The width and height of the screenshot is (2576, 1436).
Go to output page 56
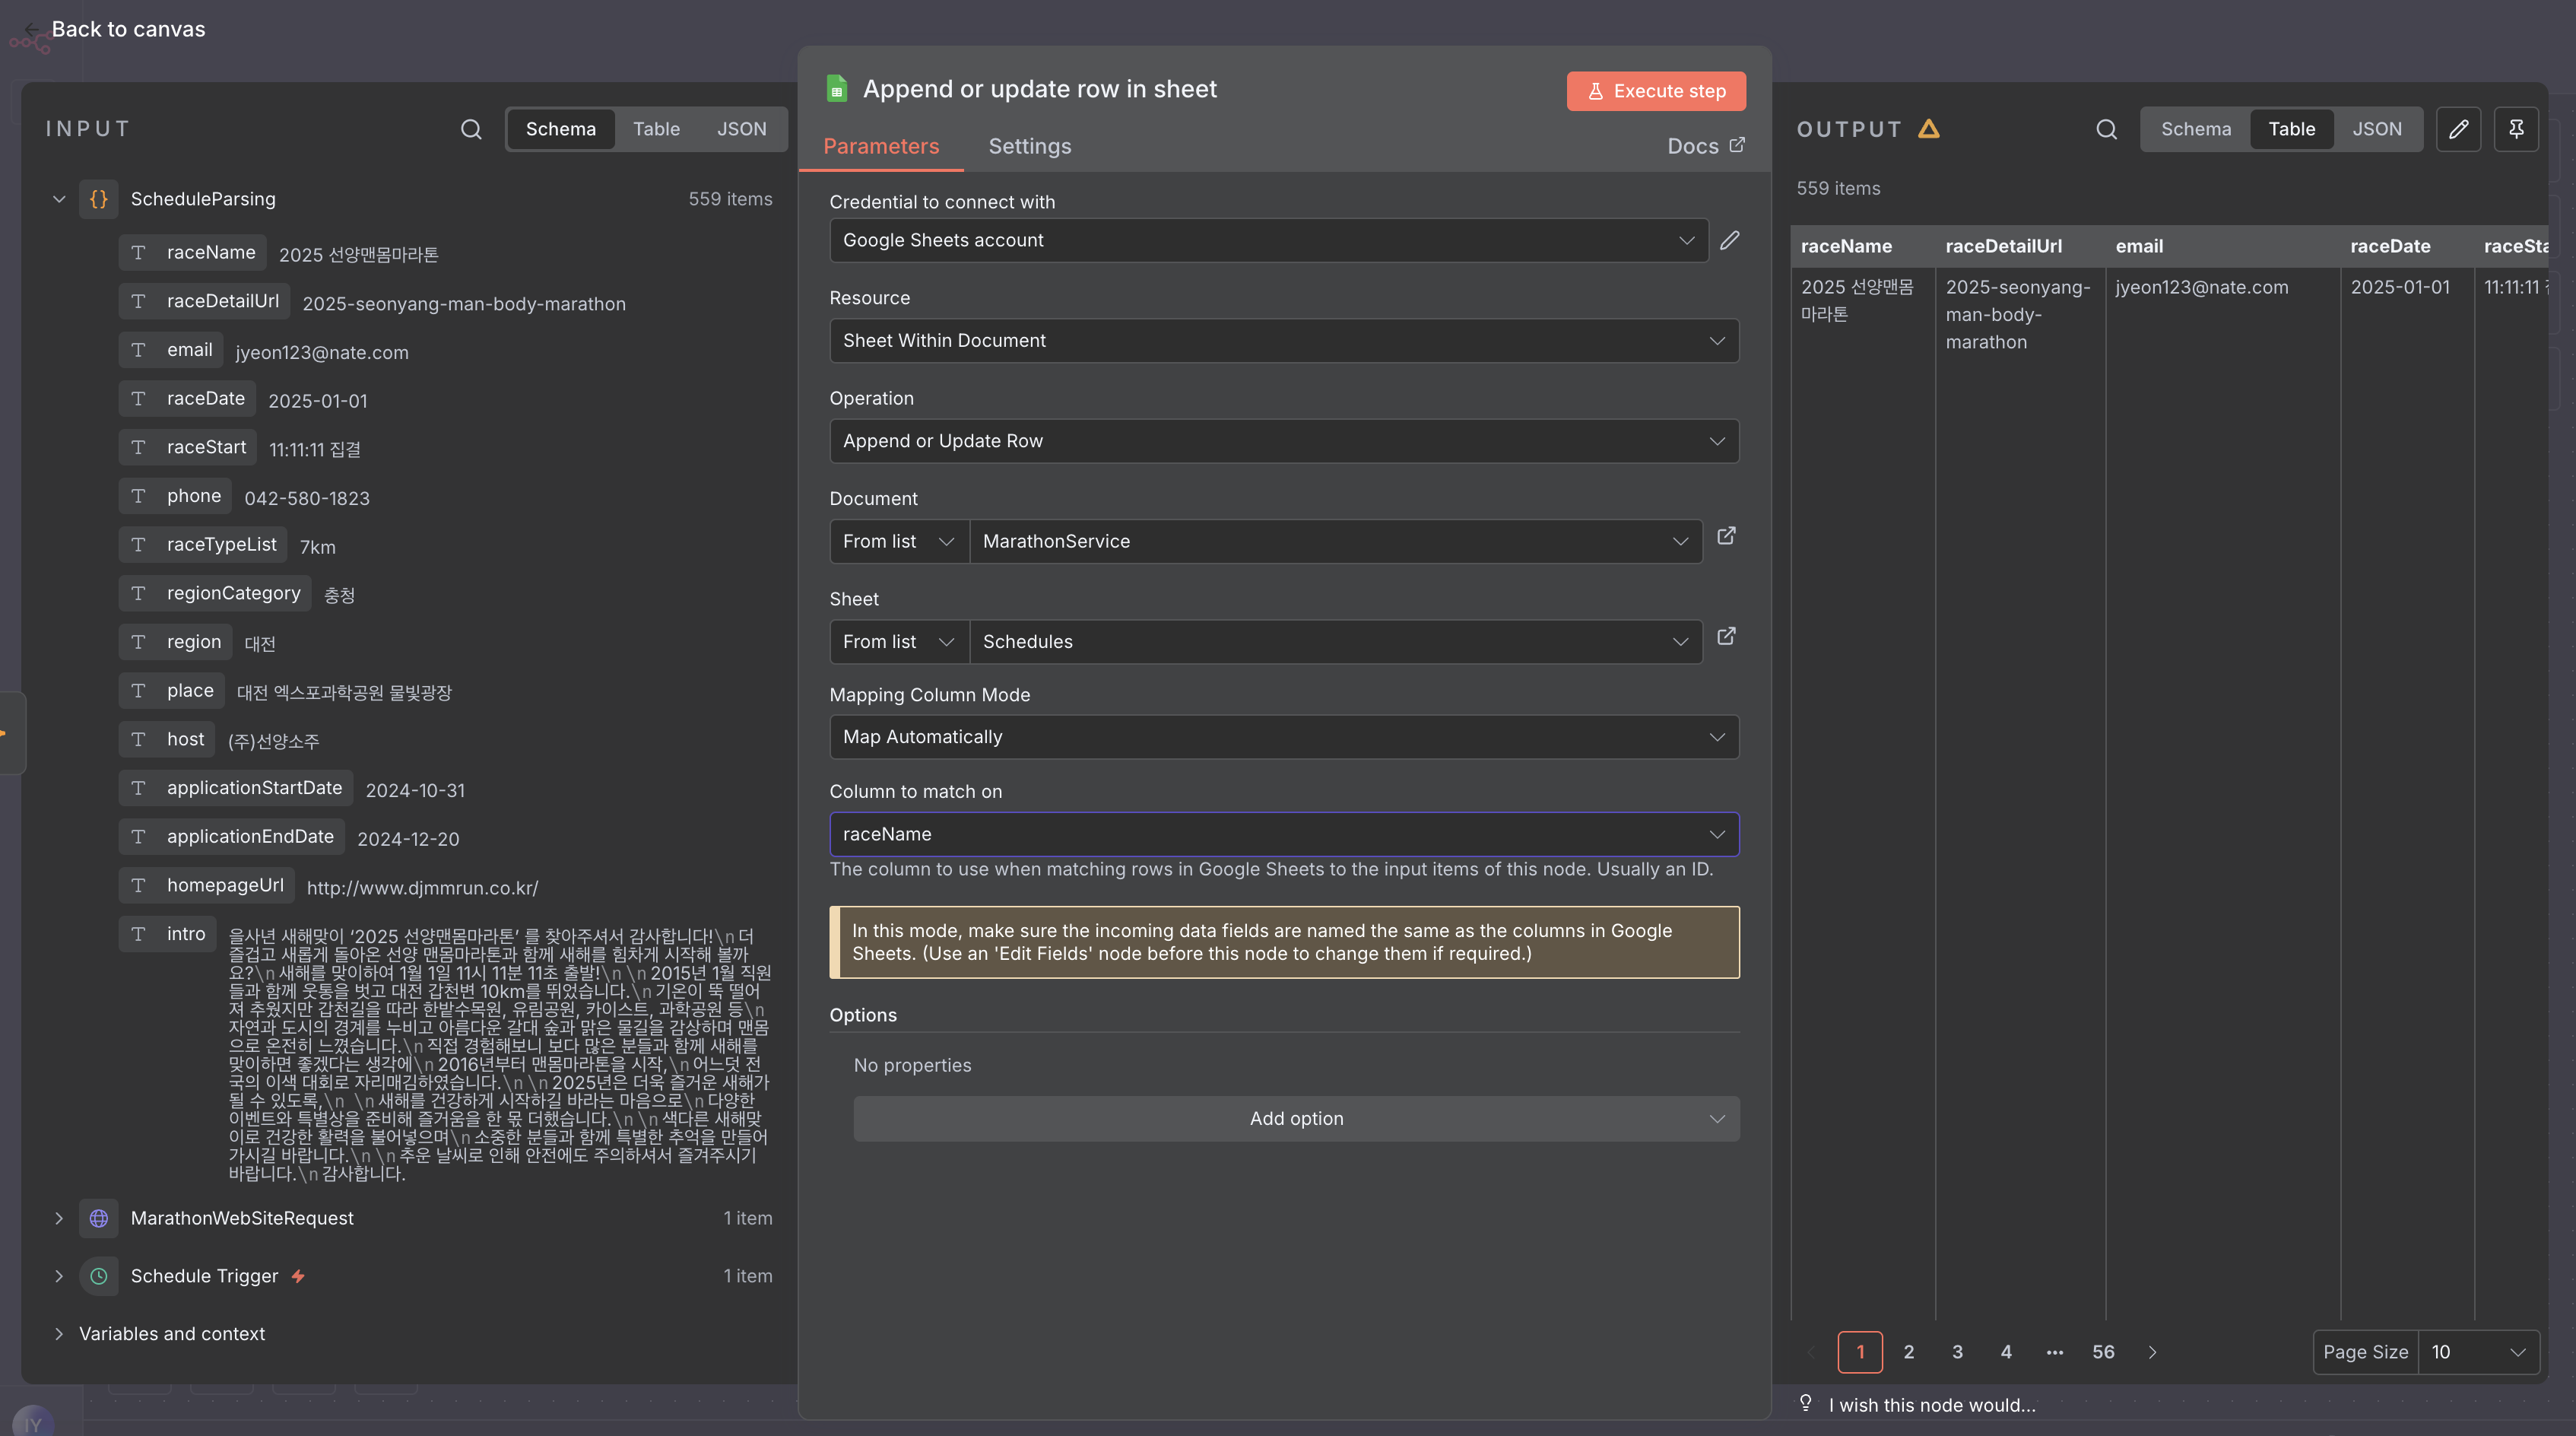(x=2103, y=1352)
